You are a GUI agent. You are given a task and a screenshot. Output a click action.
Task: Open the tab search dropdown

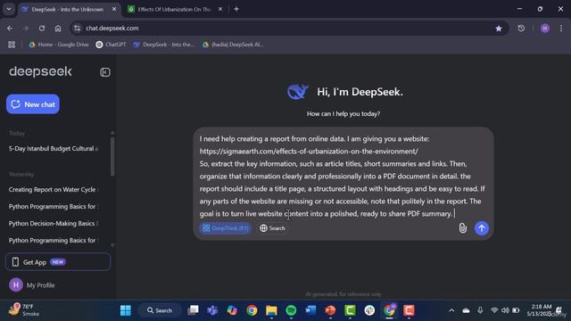pyautogui.click(x=9, y=10)
